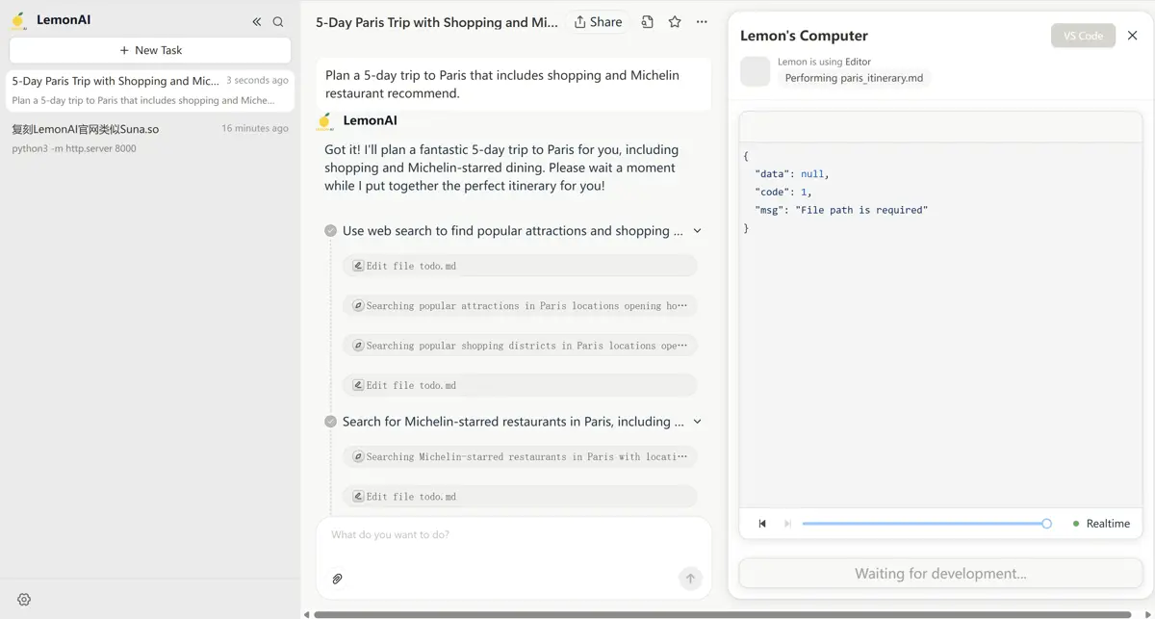This screenshot has width=1155, height=619.
Task: Skip to previous step in playback
Action: click(x=762, y=524)
